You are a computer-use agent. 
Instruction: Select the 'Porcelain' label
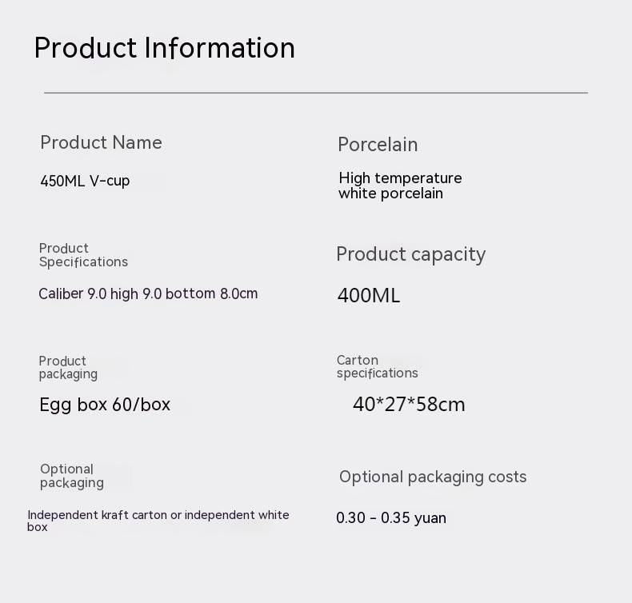[x=378, y=145]
